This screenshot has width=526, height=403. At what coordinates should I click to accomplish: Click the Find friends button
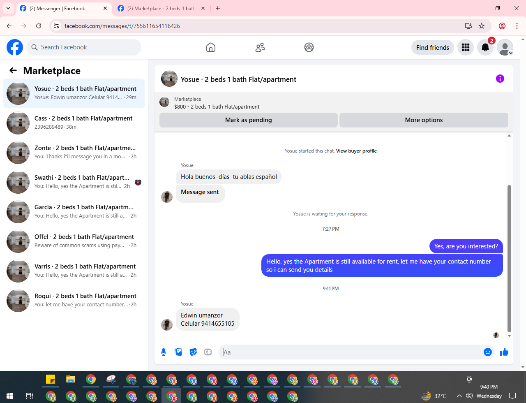[433, 47]
